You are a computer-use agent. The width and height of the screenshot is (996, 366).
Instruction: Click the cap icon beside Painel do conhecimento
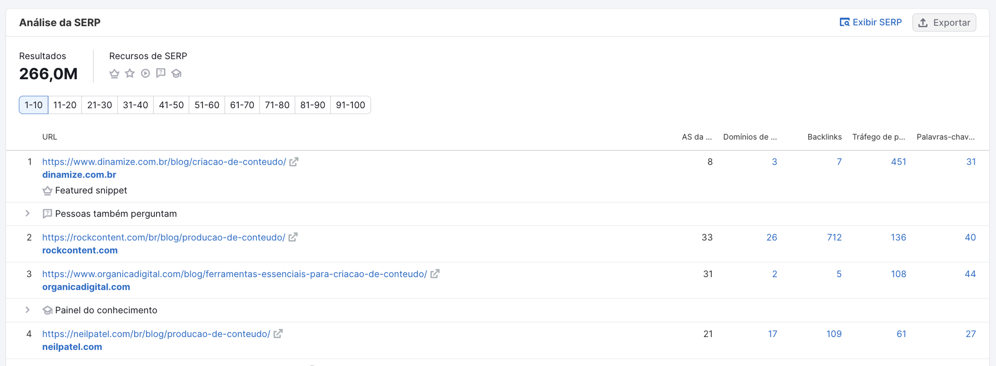tap(47, 310)
